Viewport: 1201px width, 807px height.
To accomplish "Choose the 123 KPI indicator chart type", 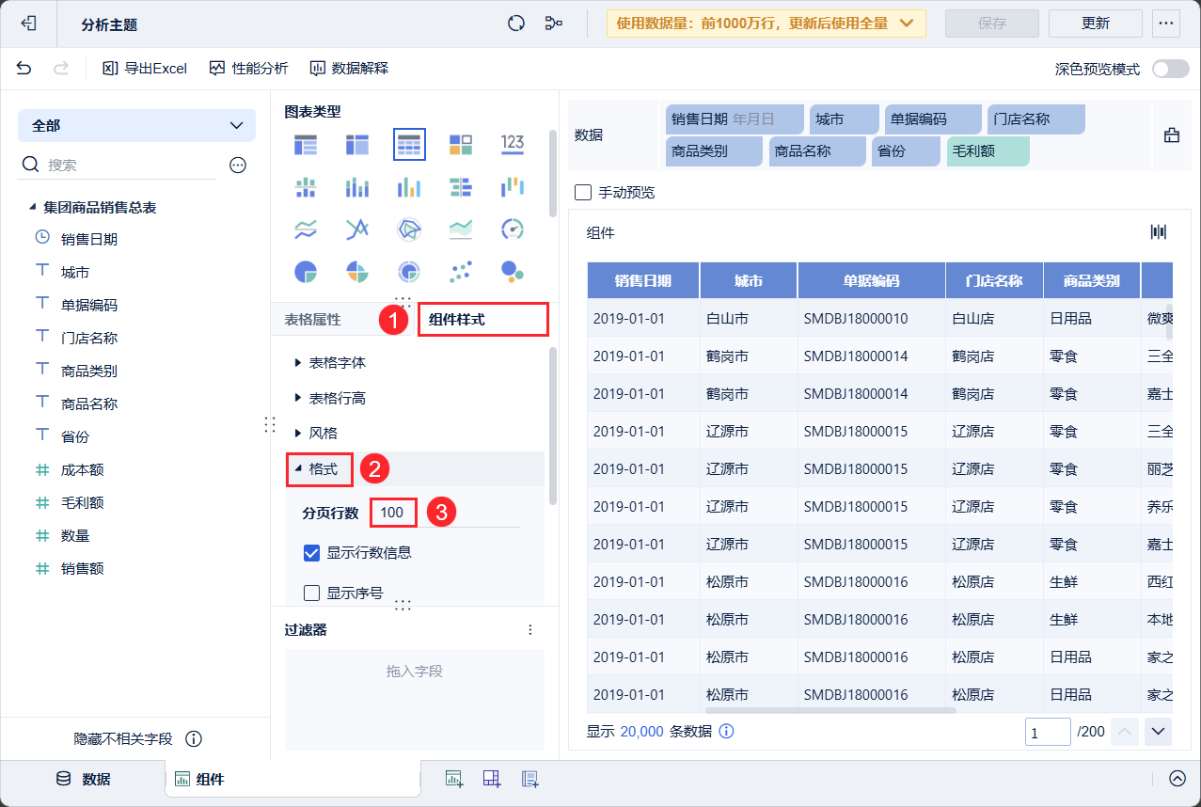I will [x=513, y=143].
